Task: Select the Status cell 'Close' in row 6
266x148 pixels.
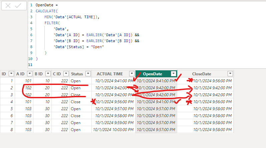Action: 80,116
